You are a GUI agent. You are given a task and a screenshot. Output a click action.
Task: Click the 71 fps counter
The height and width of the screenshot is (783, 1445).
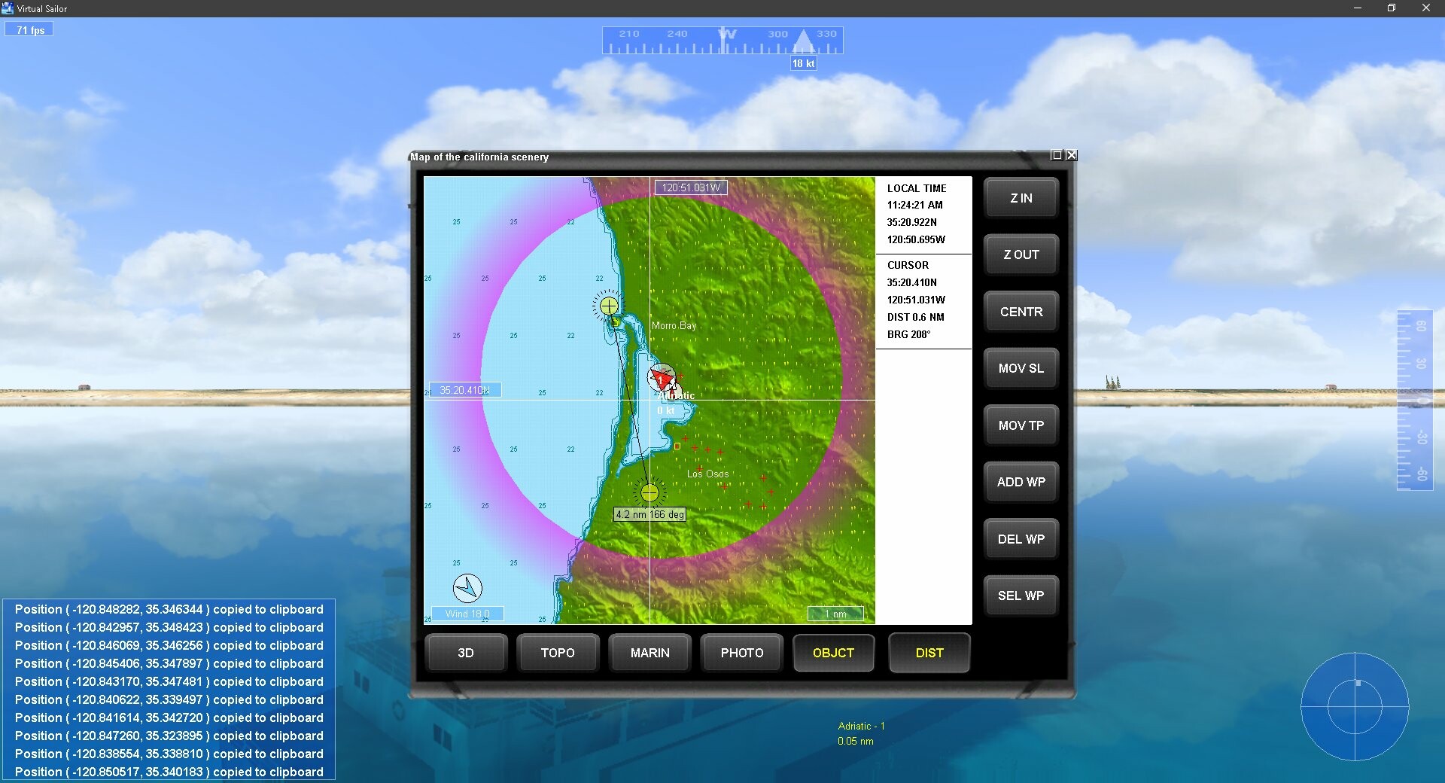pos(29,29)
